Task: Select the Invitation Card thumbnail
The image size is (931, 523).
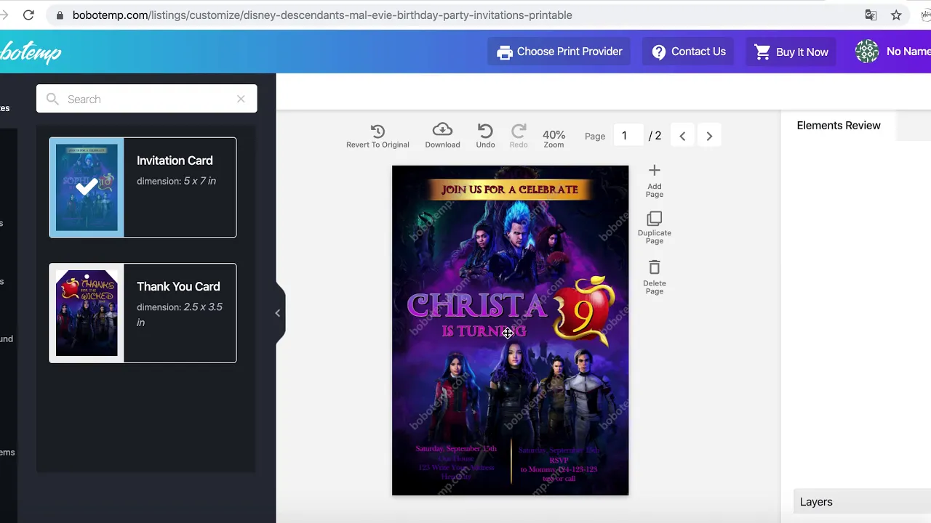Action: (87, 187)
